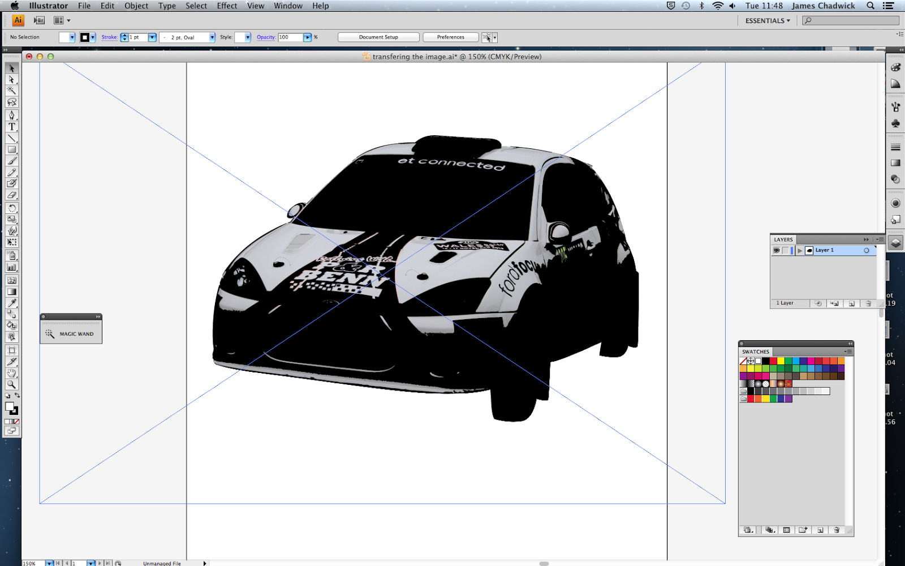Open the ESSENTIALS workspace switcher
Screen dimensions: 905x566
coord(768,20)
